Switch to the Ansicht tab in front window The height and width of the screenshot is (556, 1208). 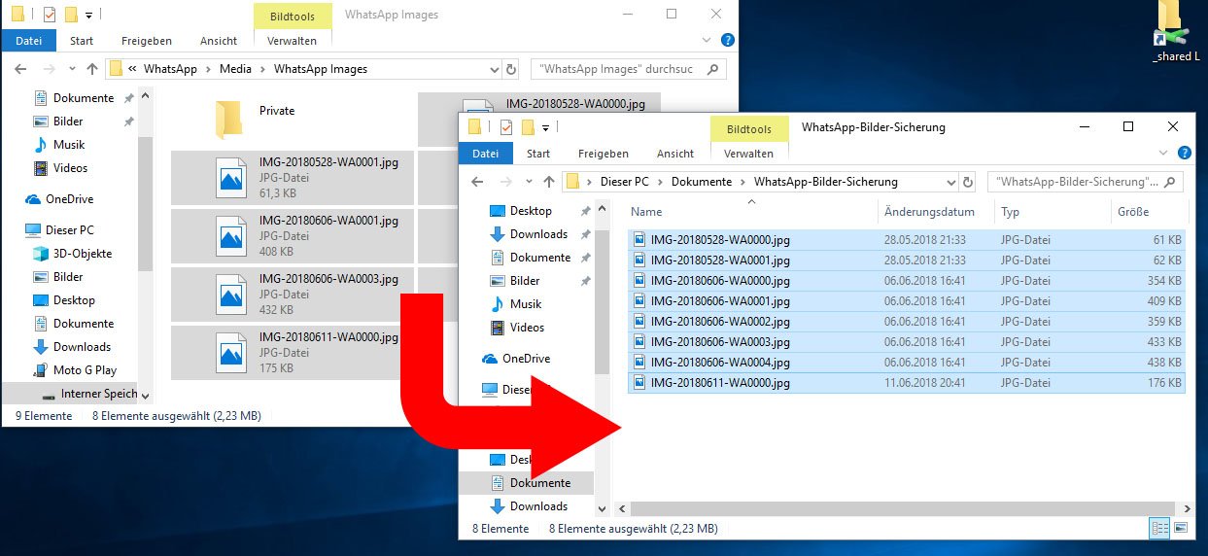tap(674, 154)
